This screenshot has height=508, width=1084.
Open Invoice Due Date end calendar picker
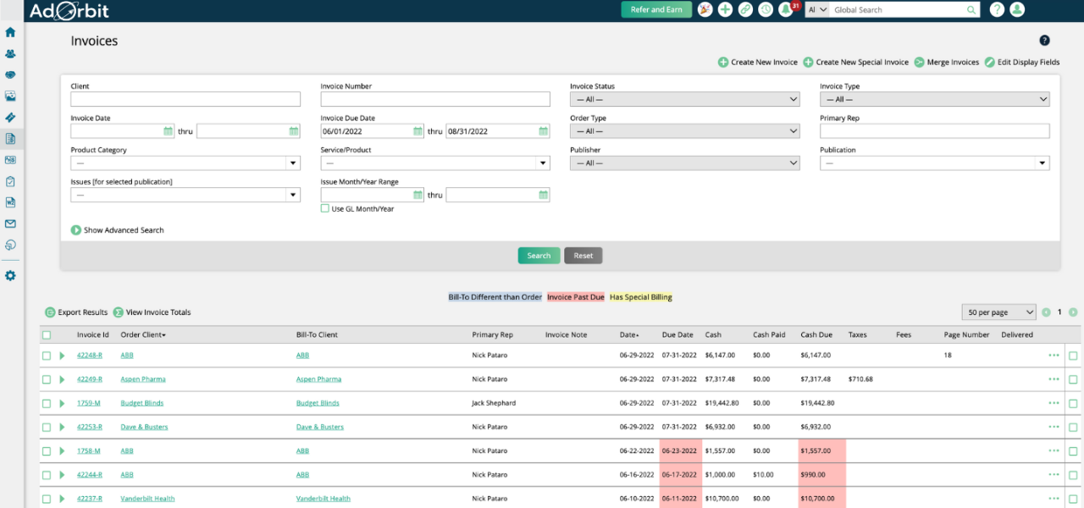(543, 131)
